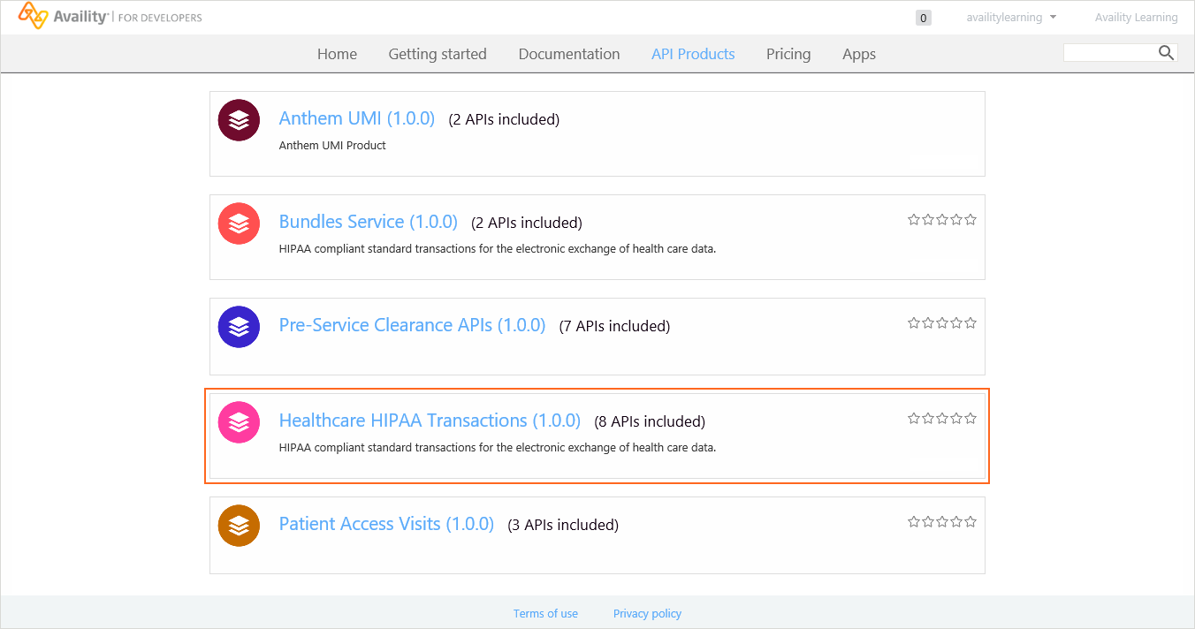Rate Bundles Service with the first star
Viewport: 1195px width, 629px height.
pos(914,220)
